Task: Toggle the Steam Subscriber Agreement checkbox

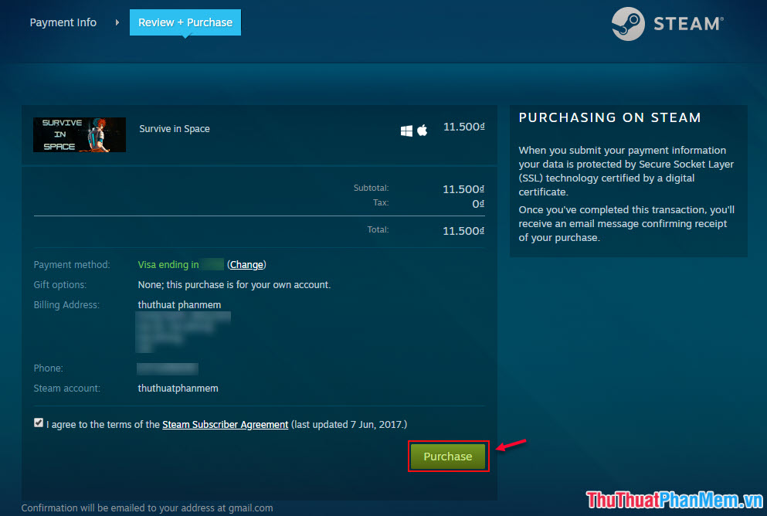Action: point(39,423)
